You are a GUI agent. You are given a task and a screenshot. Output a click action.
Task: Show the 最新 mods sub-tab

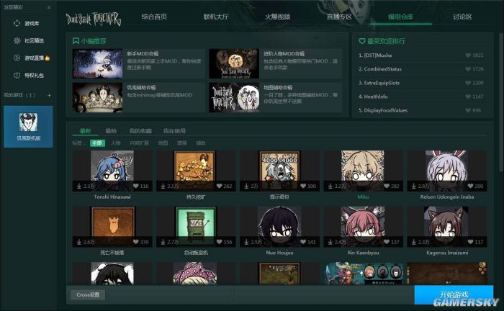(85, 131)
